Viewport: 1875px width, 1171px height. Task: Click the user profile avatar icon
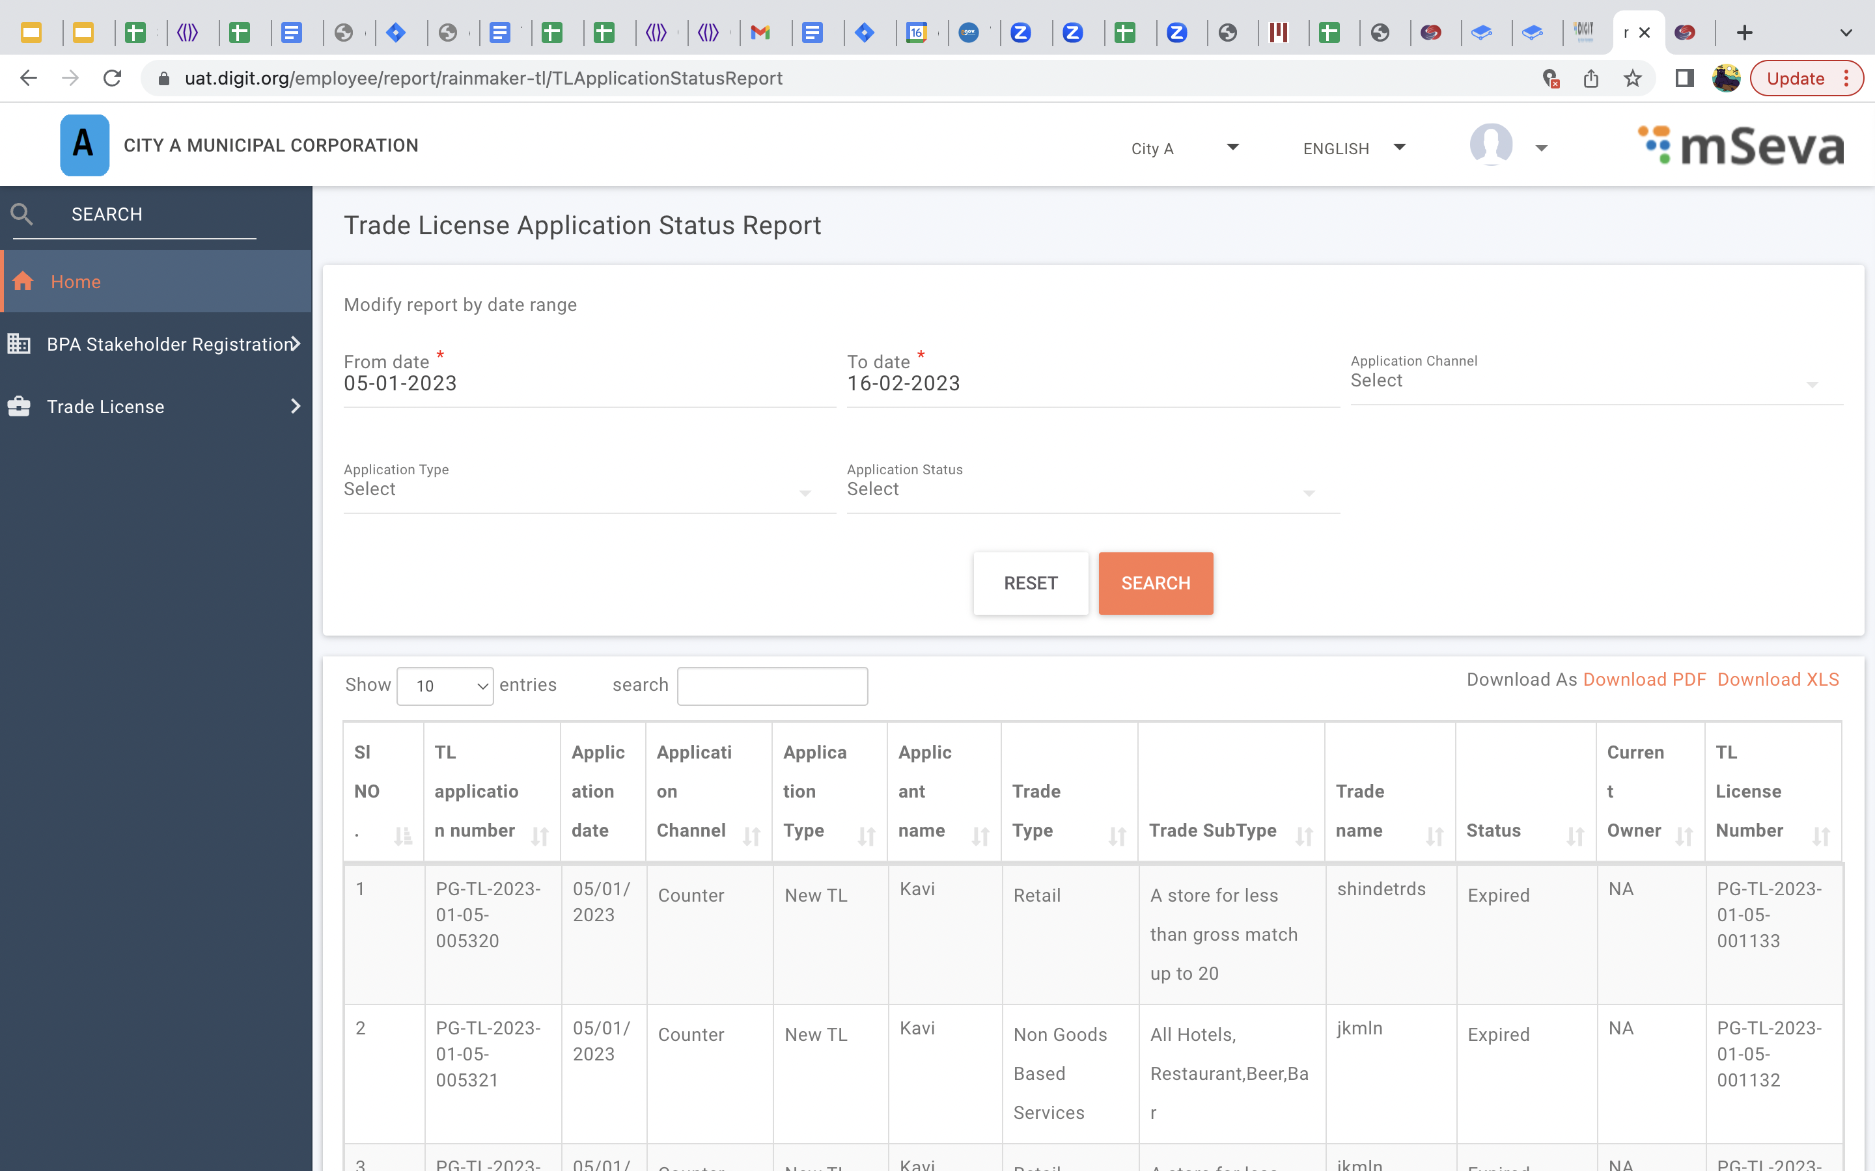1491,145
